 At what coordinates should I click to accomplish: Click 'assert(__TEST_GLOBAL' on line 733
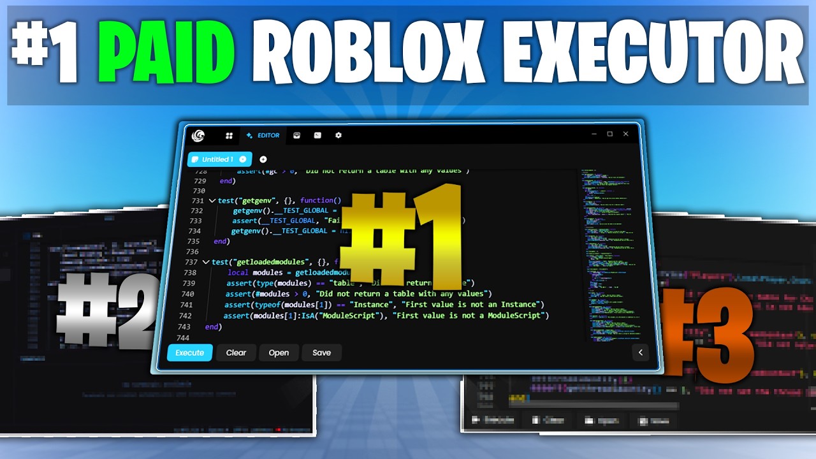pyautogui.click(x=275, y=221)
